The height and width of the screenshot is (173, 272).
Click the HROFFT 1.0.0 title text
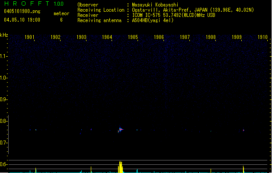tap(34, 3)
